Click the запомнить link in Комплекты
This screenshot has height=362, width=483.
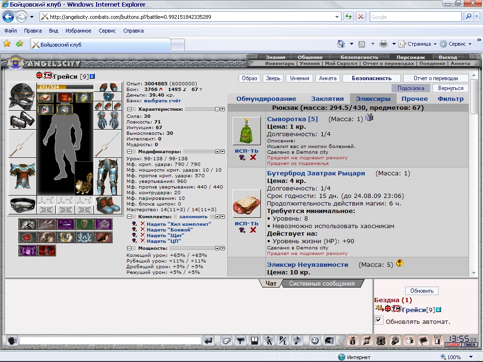pyautogui.click(x=193, y=217)
